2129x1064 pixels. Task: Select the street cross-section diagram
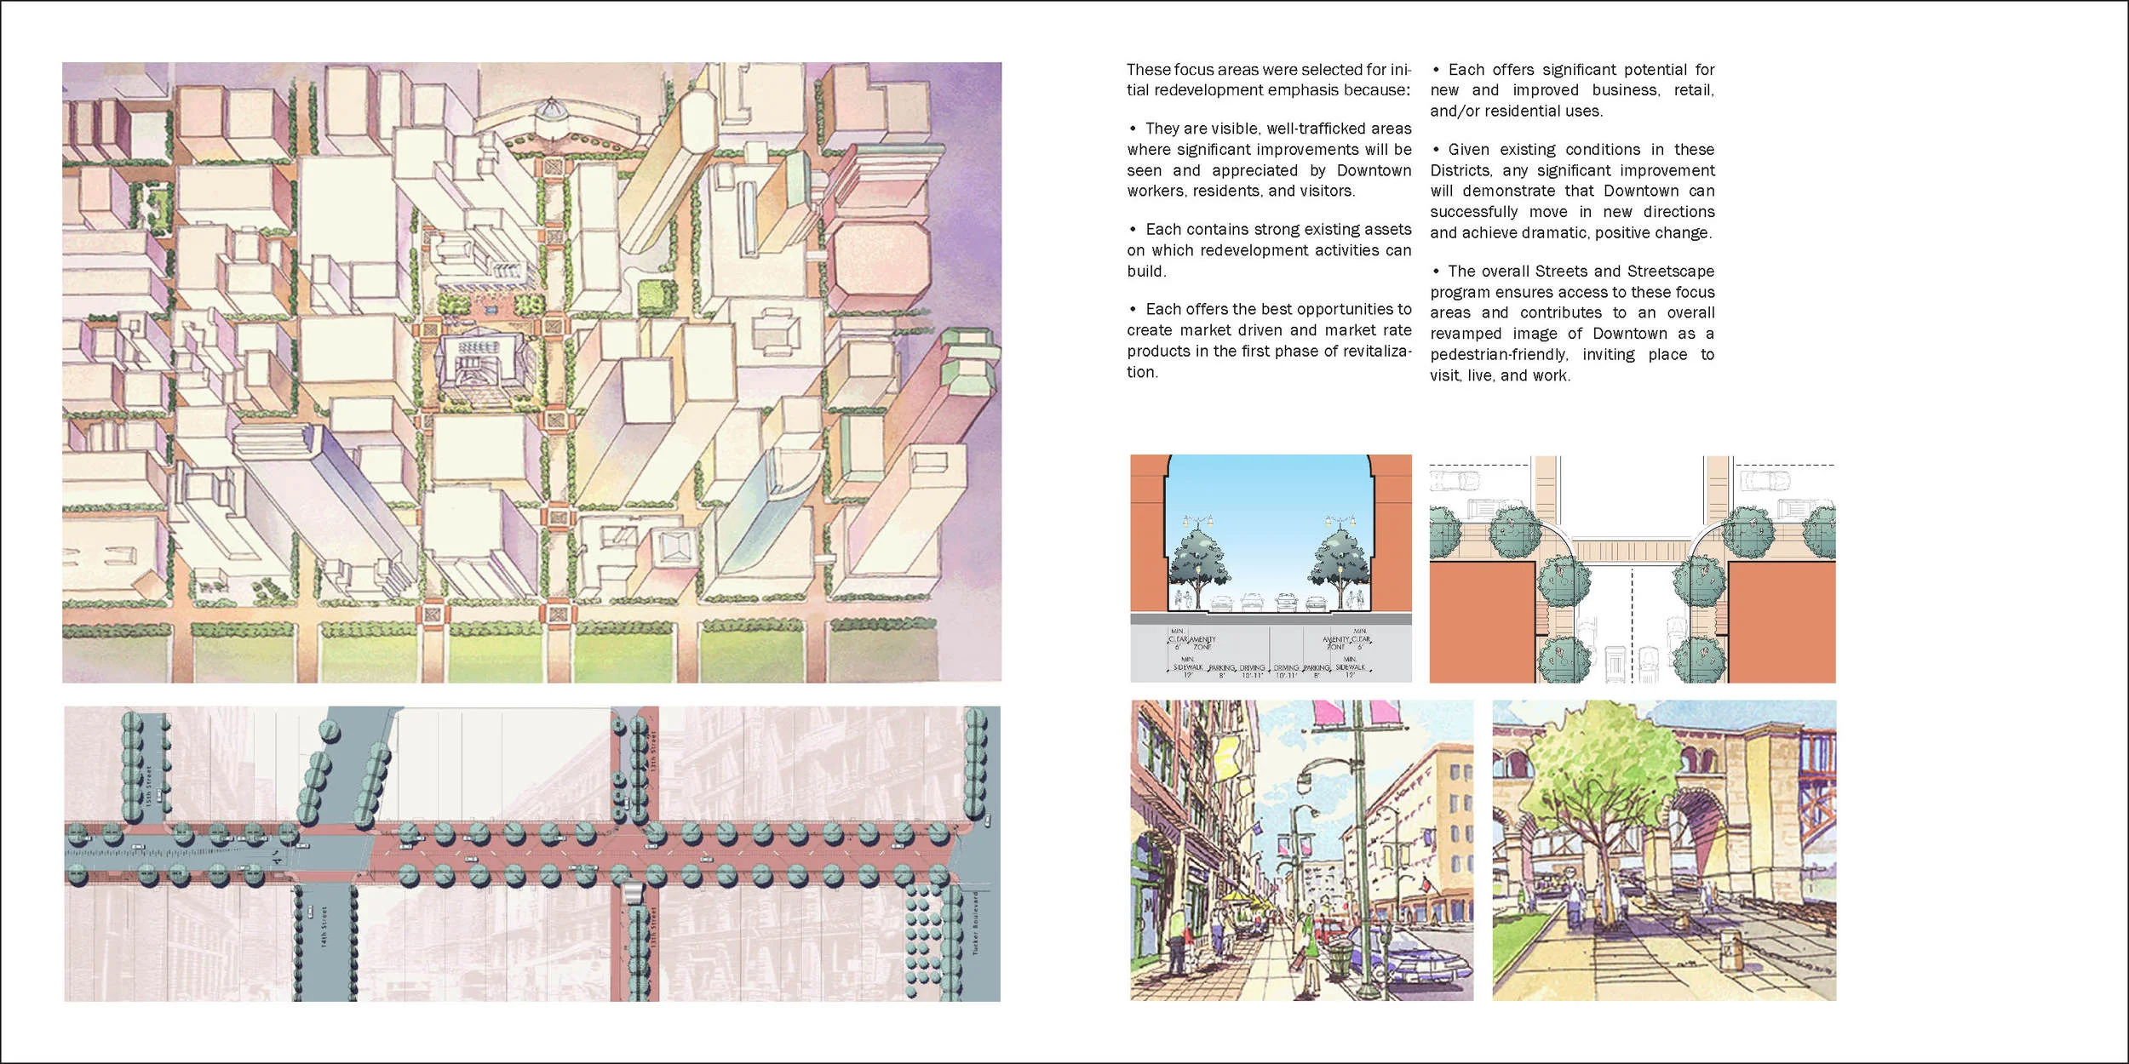(1271, 569)
